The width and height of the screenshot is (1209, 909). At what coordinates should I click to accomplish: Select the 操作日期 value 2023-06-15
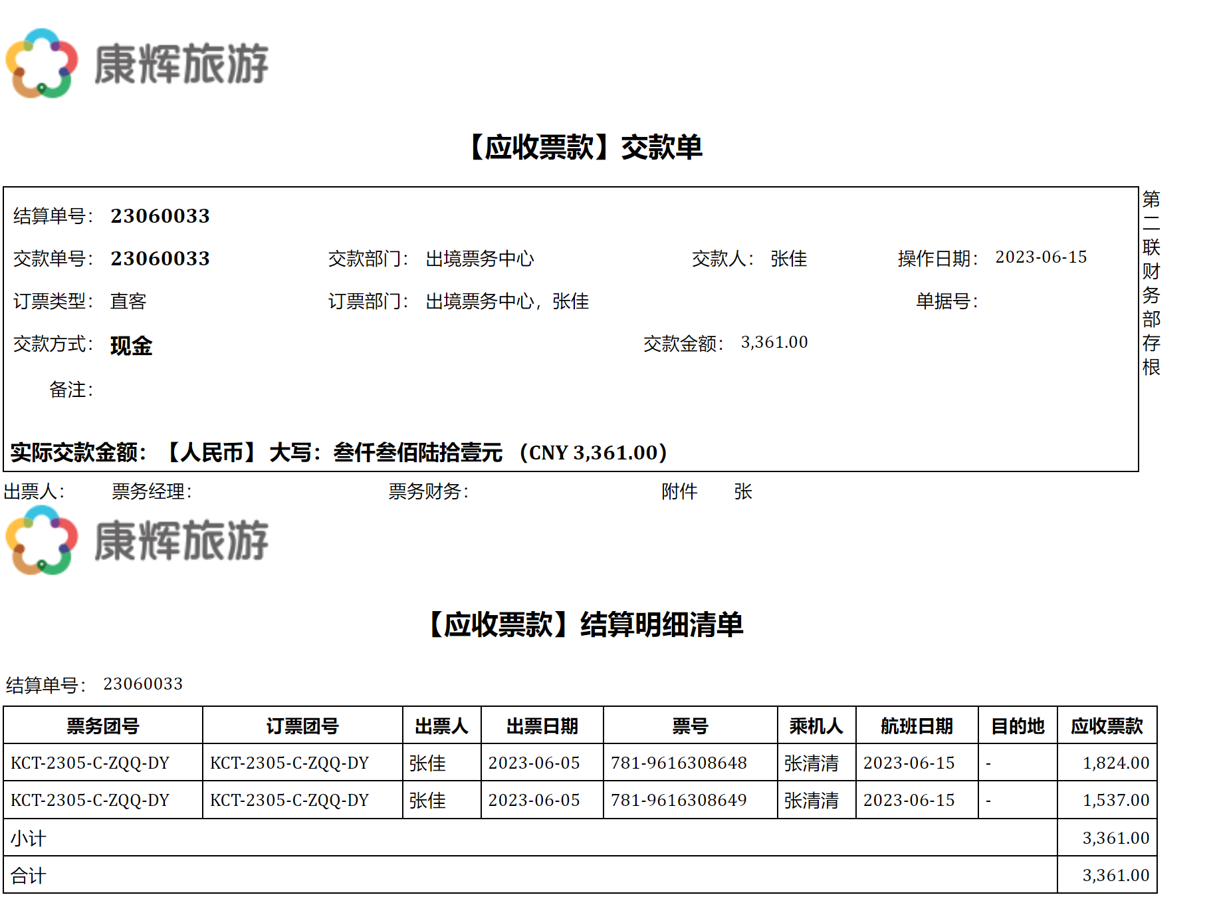(1041, 257)
